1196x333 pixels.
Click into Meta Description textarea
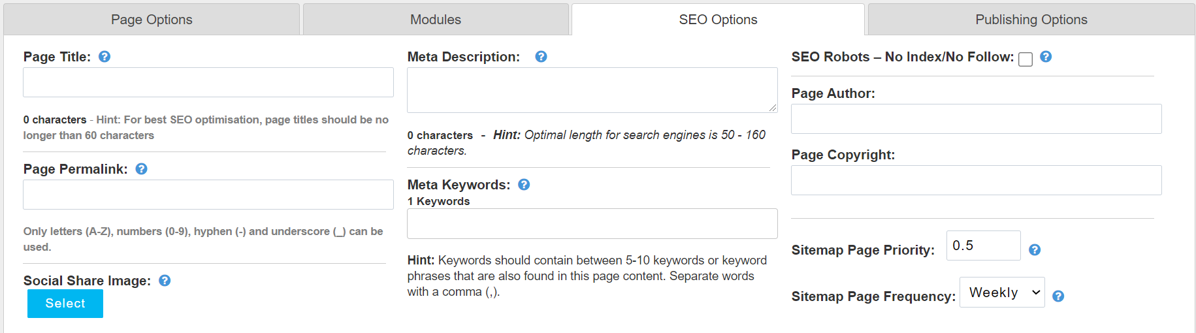pos(592,90)
